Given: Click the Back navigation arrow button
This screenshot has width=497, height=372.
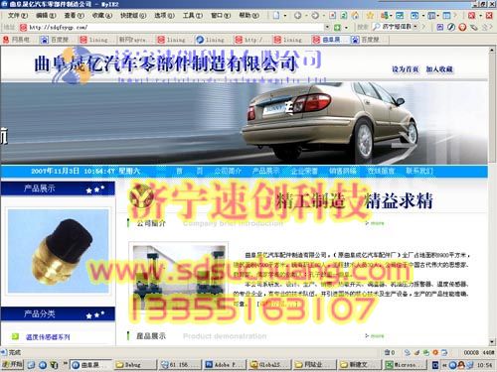Looking at the screenshot, I should click(x=298, y=16).
